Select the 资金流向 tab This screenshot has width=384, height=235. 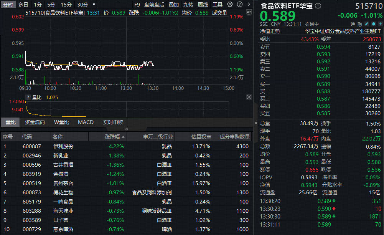35,122
